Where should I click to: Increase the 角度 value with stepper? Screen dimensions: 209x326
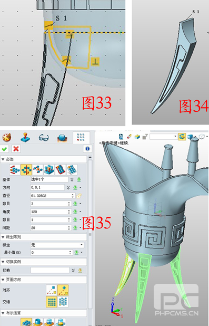tap(69, 210)
